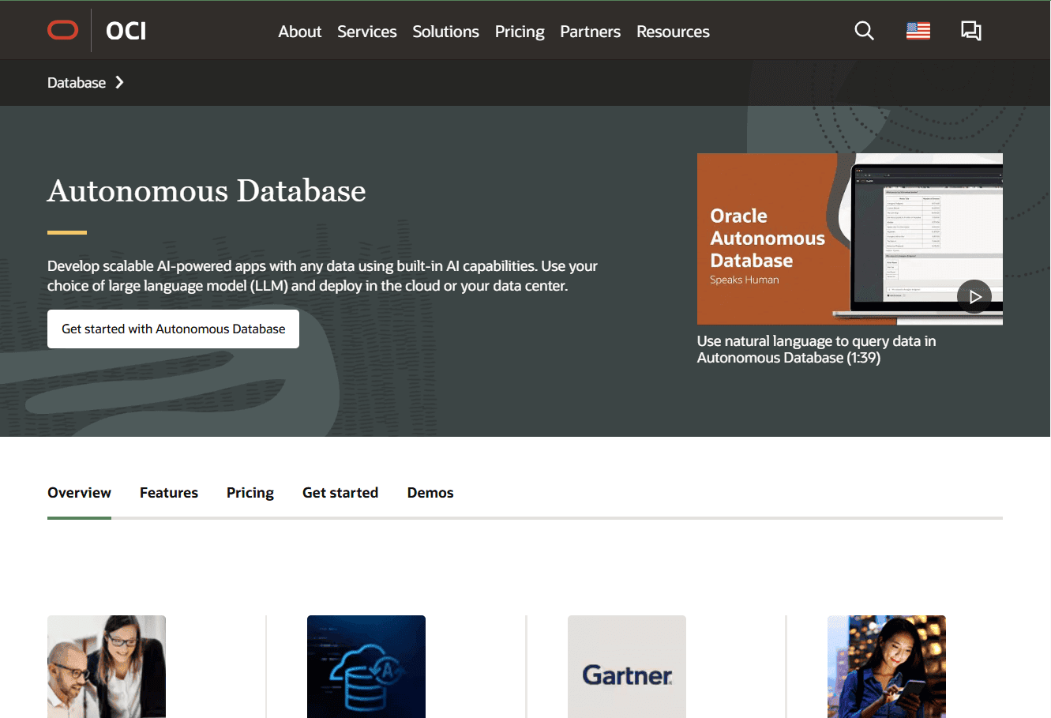This screenshot has width=1051, height=718.
Task: Go to Pricing in top navigation
Action: click(x=519, y=32)
